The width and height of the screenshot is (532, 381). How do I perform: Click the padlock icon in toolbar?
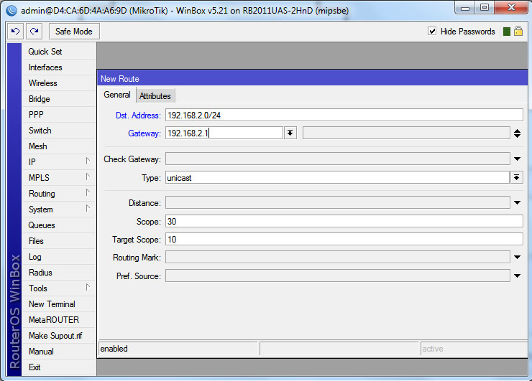[518, 32]
